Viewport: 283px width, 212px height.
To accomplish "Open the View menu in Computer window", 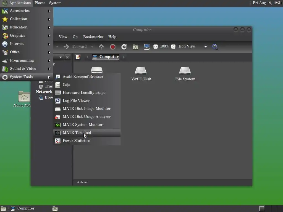I will [63, 37].
